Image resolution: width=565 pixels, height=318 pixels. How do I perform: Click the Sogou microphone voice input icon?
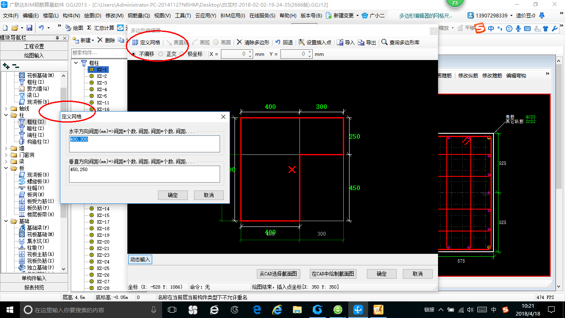(518, 29)
